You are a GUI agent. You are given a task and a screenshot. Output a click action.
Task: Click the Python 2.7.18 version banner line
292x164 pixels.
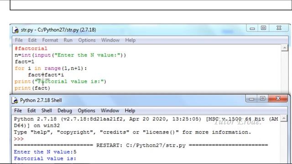pos(146,119)
